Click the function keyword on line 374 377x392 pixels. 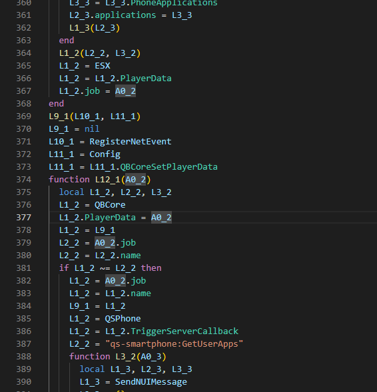tap(69, 179)
